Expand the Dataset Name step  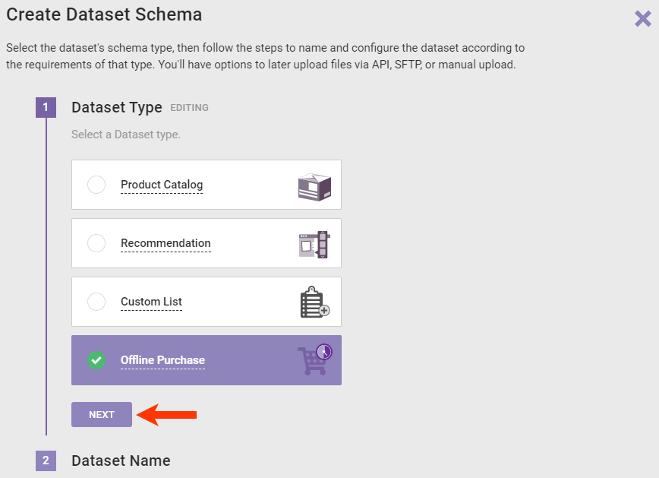click(x=121, y=461)
